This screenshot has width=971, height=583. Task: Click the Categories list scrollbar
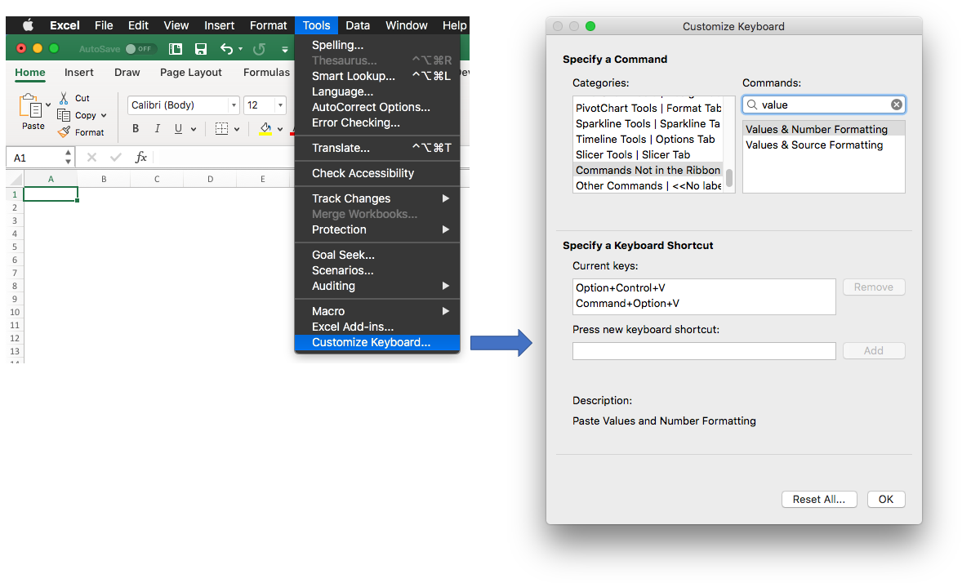(729, 178)
